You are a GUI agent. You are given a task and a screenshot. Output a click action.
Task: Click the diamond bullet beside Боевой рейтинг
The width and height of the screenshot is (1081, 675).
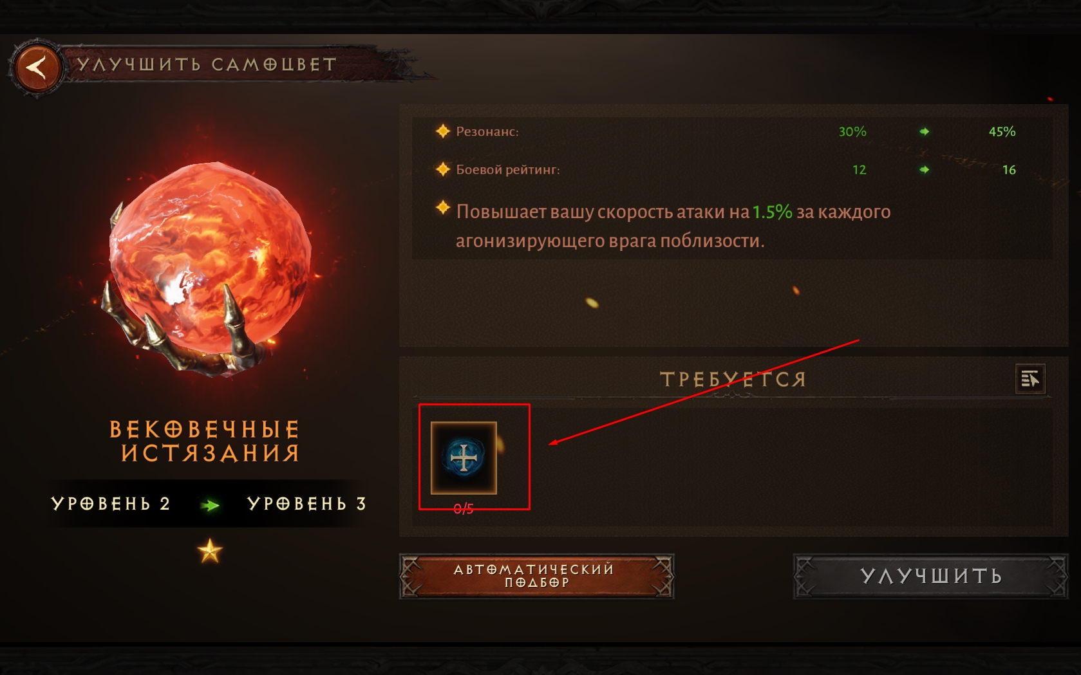(442, 169)
